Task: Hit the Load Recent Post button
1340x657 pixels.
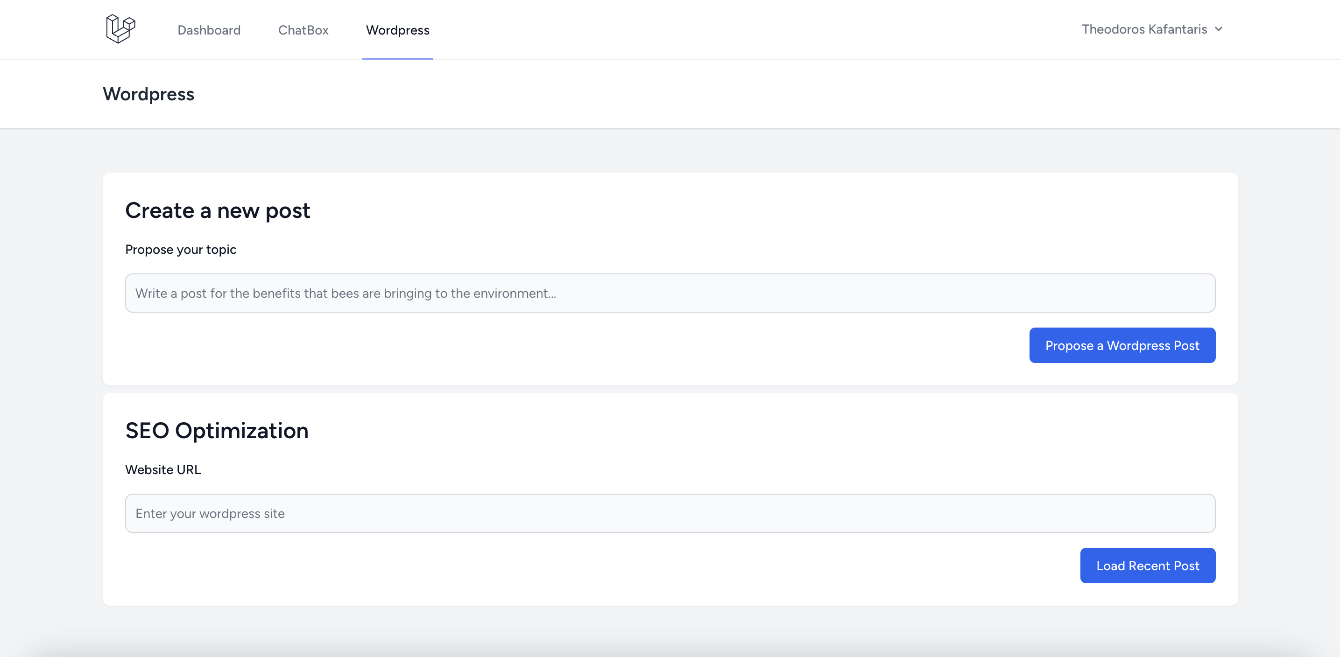Action: point(1147,566)
